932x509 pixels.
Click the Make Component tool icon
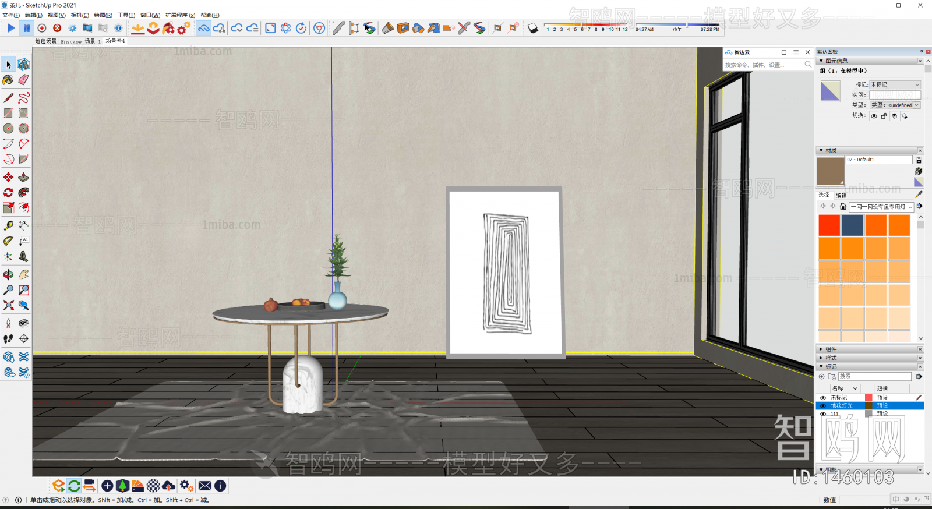[24, 65]
